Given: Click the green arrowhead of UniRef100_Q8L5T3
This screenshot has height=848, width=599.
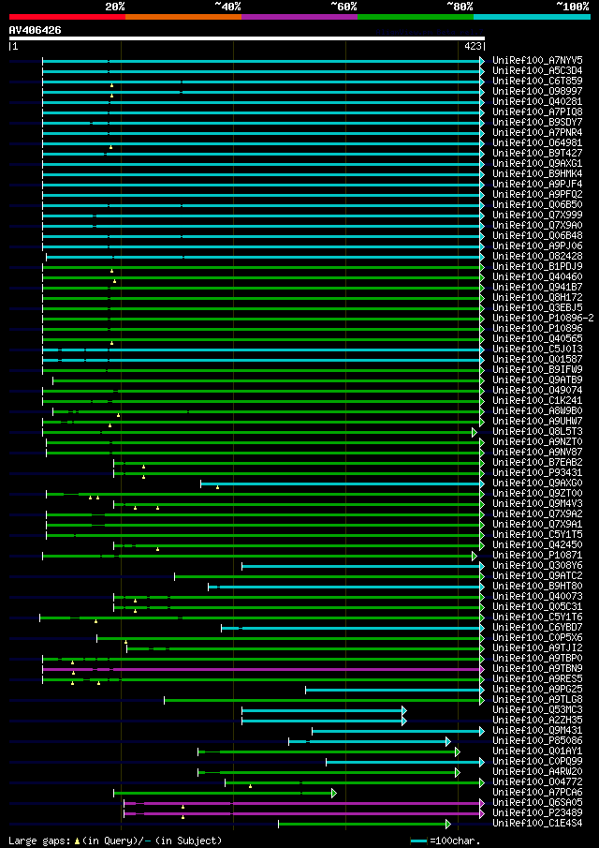Looking at the screenshot, I should (475, 432).
